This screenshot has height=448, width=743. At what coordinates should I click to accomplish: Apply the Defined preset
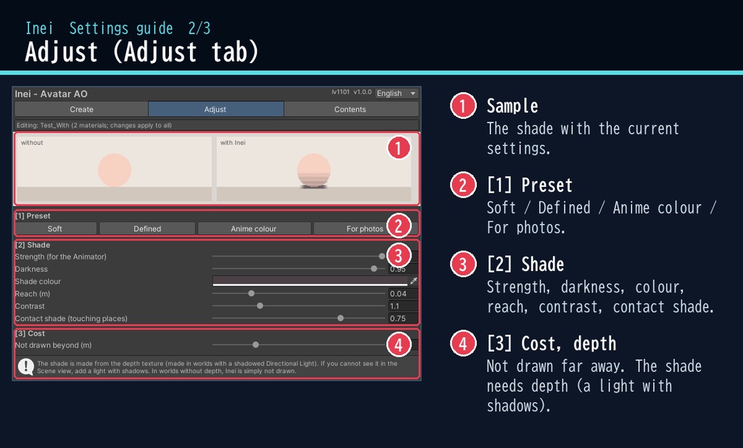147,229
